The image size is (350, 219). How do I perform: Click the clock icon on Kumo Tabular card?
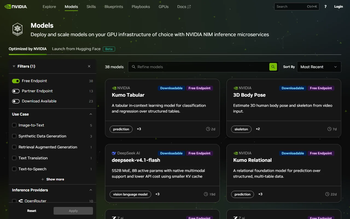coord(208,129)
